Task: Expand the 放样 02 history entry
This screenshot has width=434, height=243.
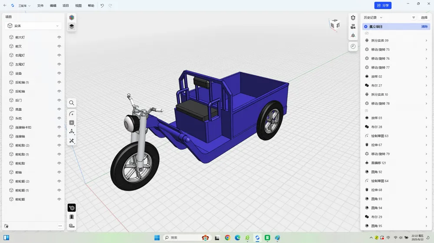Action: coord(426,77)
